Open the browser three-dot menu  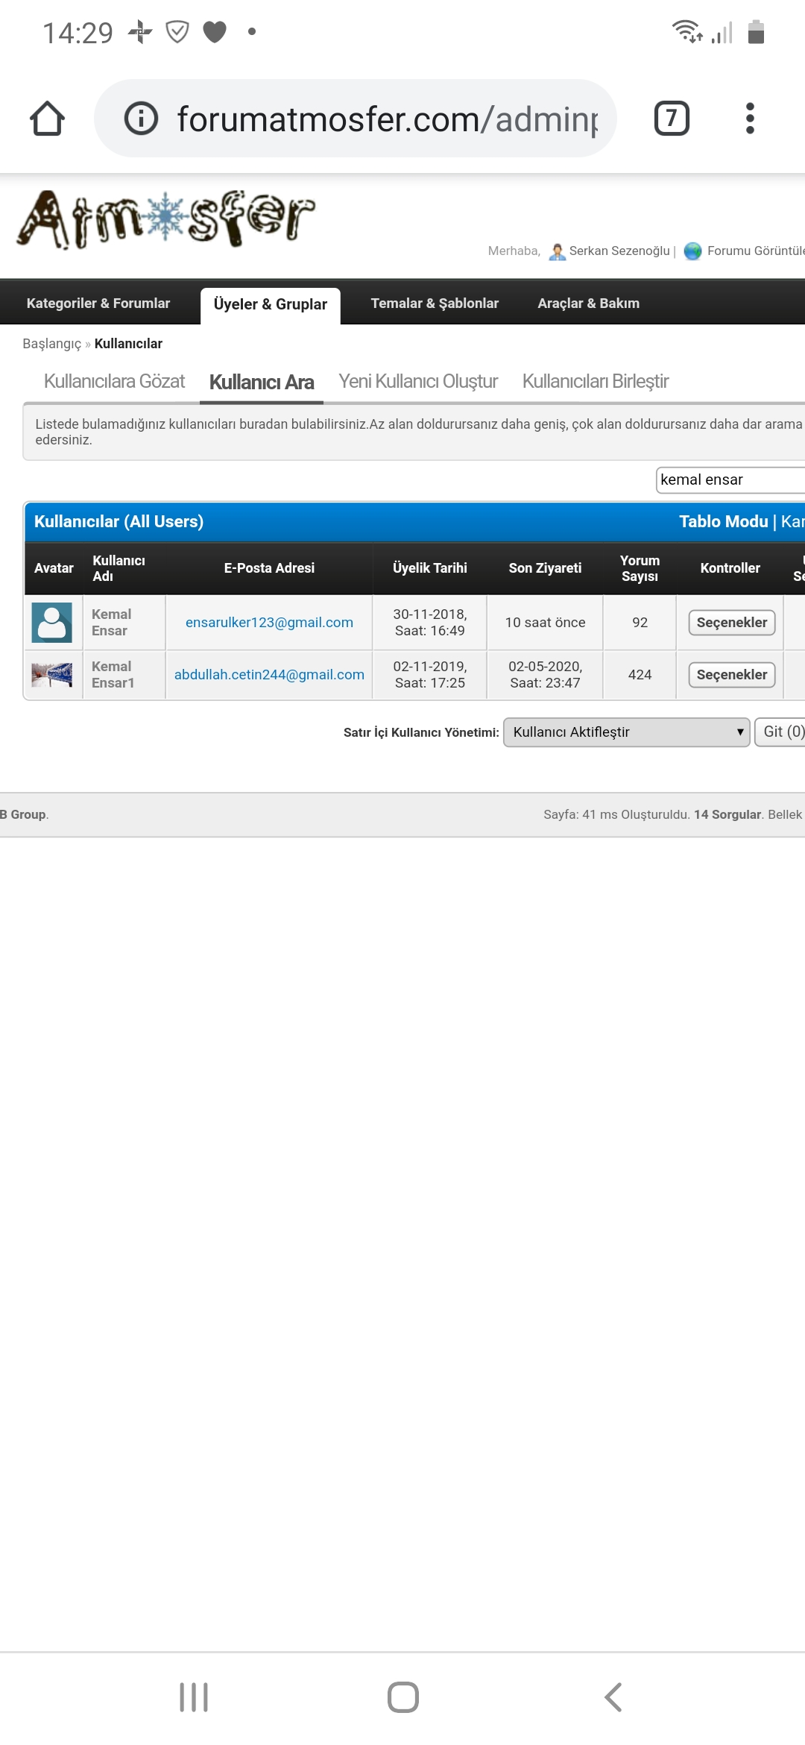click(750, 119)
